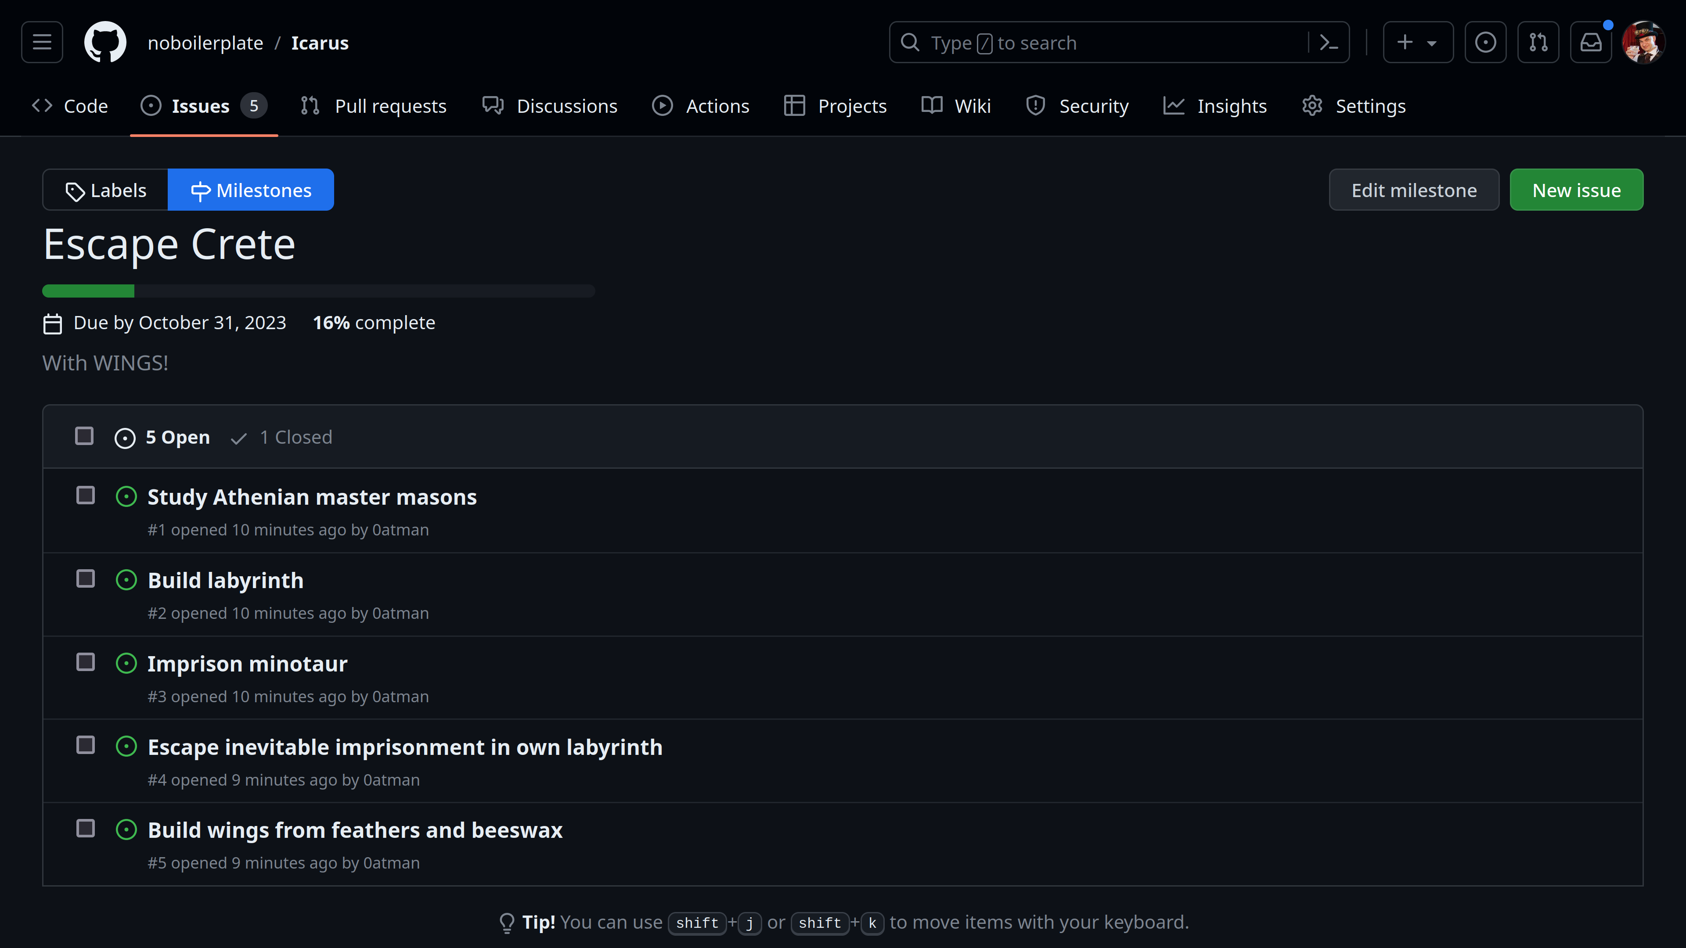Click the green New issue button

(x=1576, y=190)
